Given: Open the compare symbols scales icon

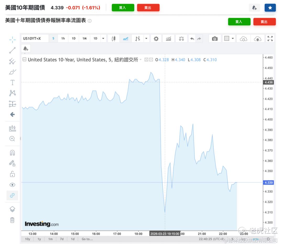Looking at the screenshot, I should click(x=181, y=39).
